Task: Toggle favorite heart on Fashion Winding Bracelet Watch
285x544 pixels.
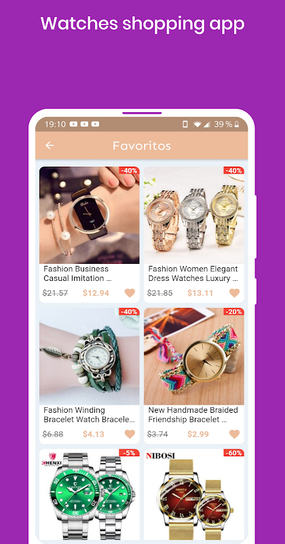Action: (130, 434)
